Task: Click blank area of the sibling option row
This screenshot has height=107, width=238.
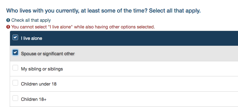Action: pyautogui.click(x=152, y=69)
